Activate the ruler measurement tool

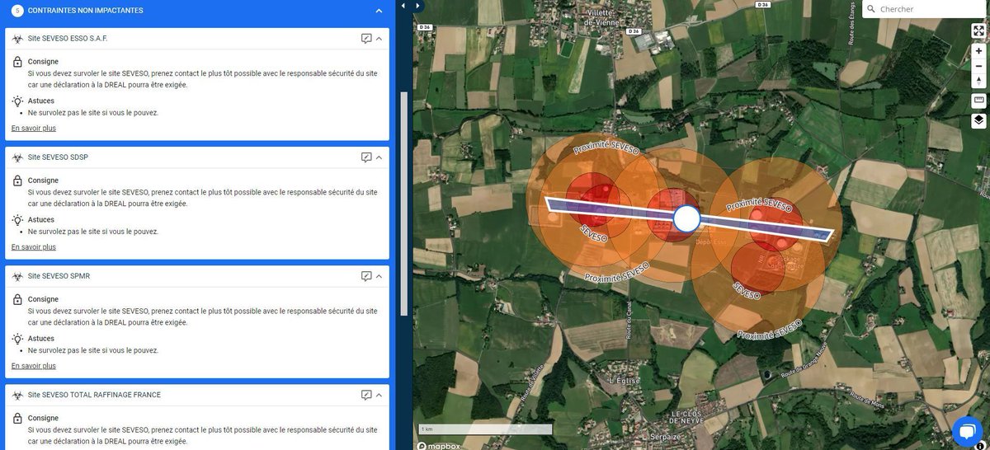click(x=978, y=101)
